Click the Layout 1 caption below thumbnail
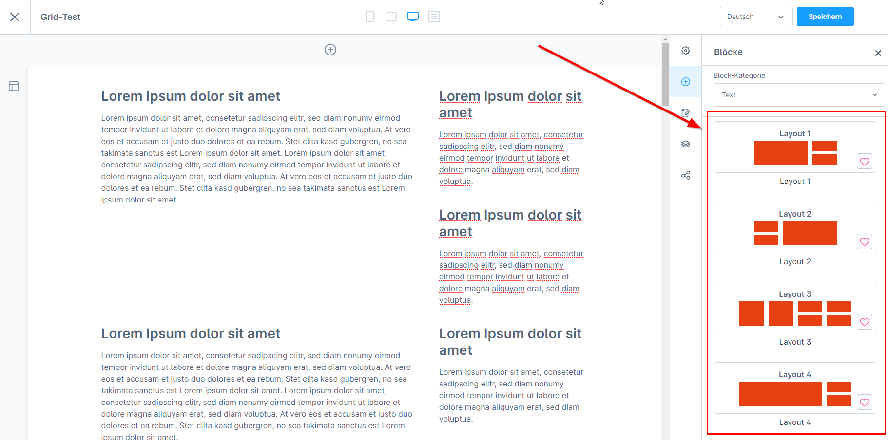Viewport: 888px width, 440px height. pos(795,181)
